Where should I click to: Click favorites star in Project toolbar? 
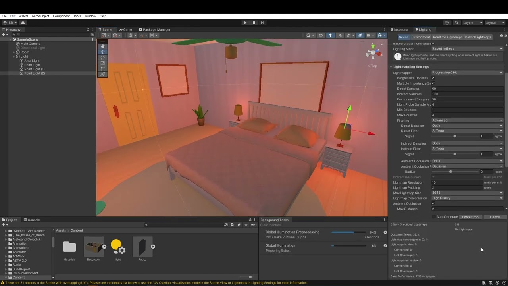coord(246,225)
